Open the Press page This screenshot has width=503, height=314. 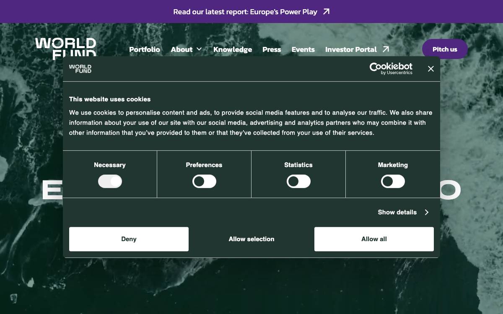[x=272, y=49]
